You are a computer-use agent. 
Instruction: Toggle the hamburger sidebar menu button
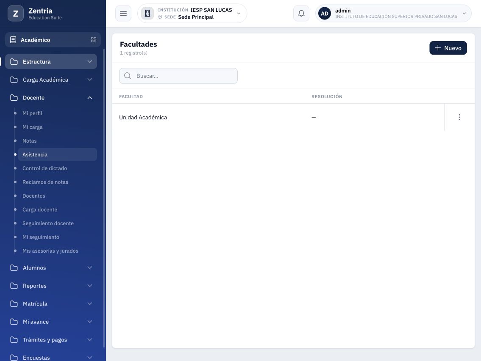[123, 14]
